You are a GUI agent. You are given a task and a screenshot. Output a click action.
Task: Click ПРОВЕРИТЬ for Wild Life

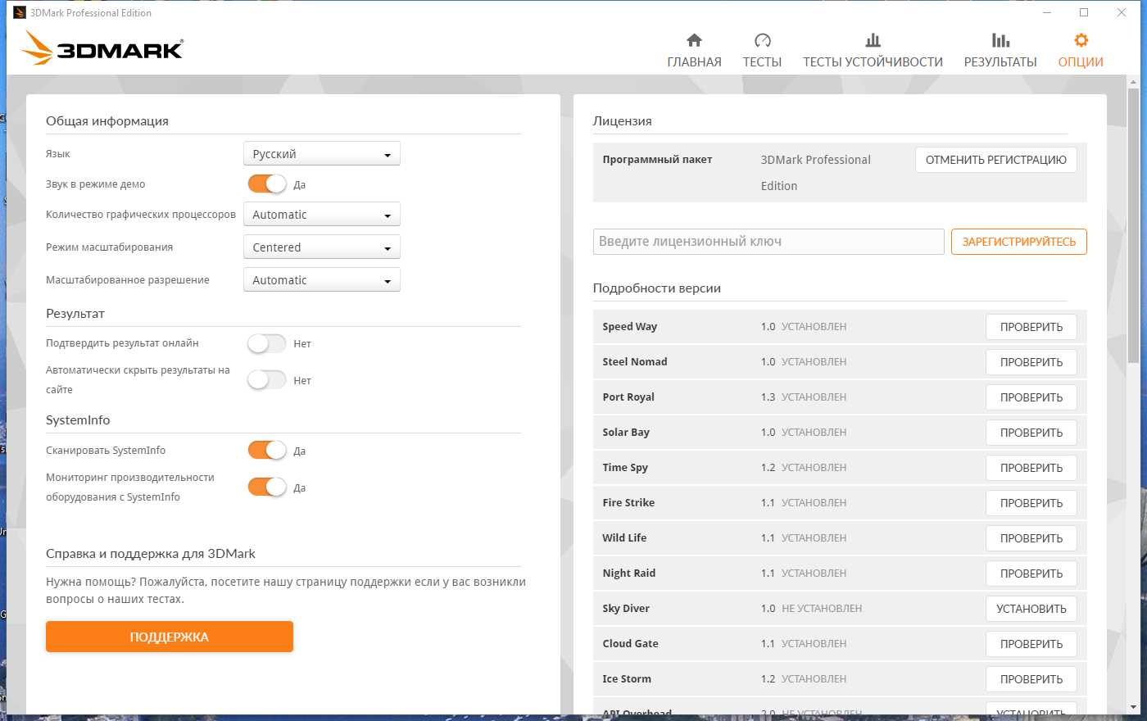[1031, 538]
